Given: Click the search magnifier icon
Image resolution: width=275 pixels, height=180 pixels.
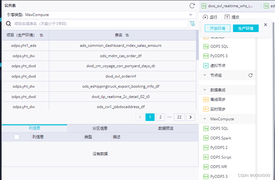Looking at the screenshot, I should pyautogui.click(x=8, y=24).
